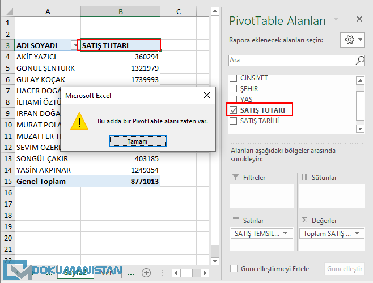Select value 1249354

pyautogui.click(x=121, y=170)
